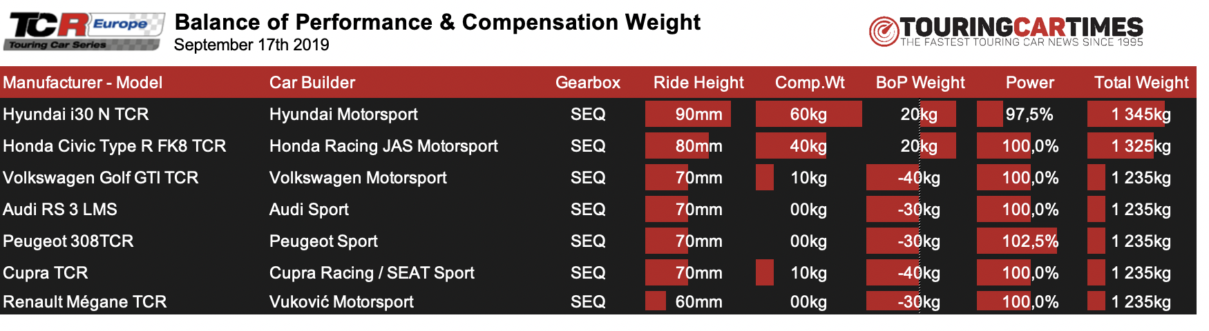Screen dimensions: 1209x331
Task: Click the Total Weight column header
Action: (x=1141, y=83)
